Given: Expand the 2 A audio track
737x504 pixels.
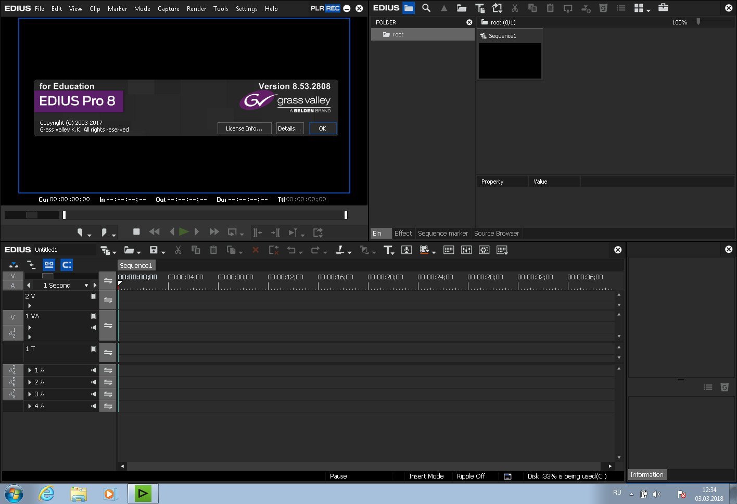Looking at the screenshot, I should (x=30, y=382).
